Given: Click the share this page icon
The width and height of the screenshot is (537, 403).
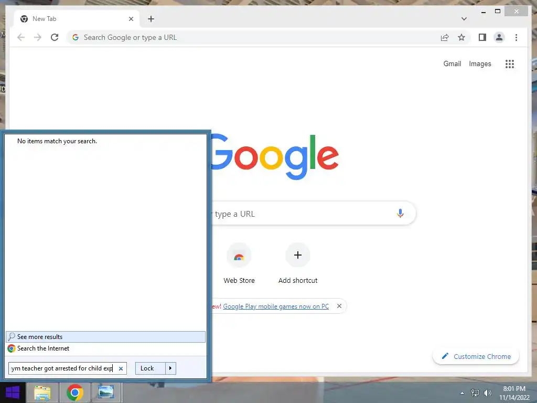Looking at the screenshot, I should click(445, 37).
